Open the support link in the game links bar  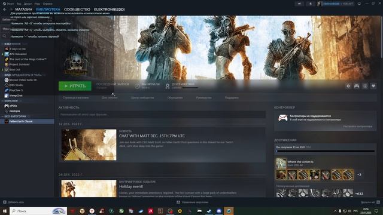tap(232, 98)
